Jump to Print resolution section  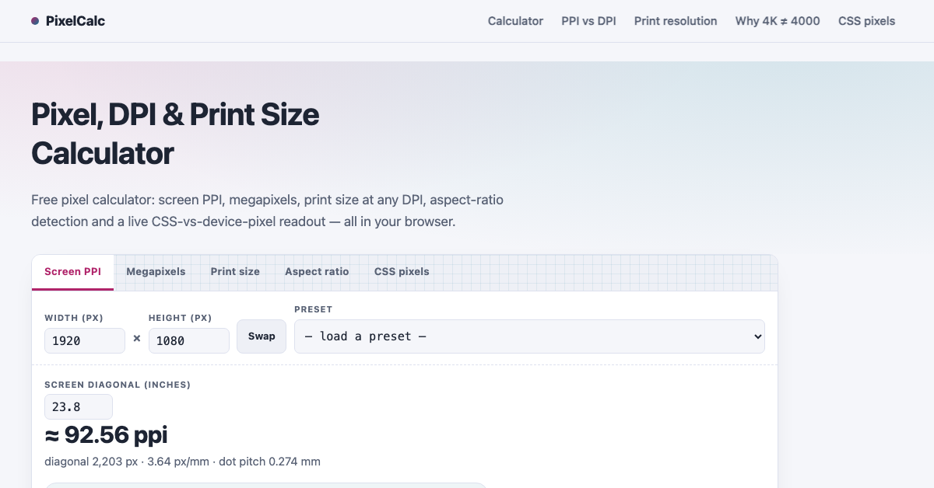point(676,21)
